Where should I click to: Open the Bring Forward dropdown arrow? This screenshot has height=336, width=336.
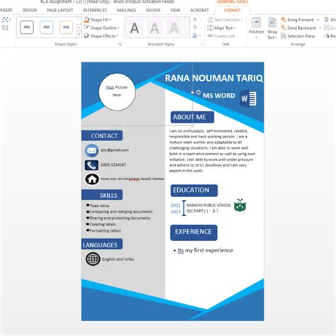click(x=318, y=20)
